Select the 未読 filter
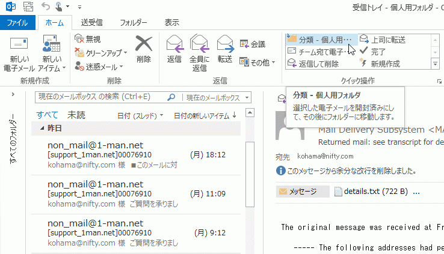Screen dimensions: 444x254 (76, 115)
